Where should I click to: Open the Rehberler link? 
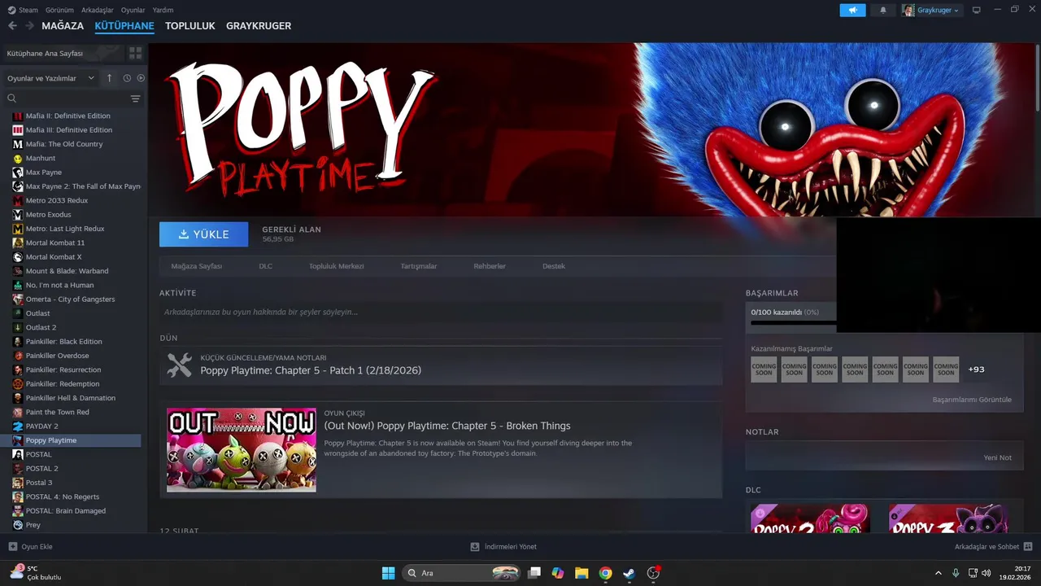click(x=490, y=266)
